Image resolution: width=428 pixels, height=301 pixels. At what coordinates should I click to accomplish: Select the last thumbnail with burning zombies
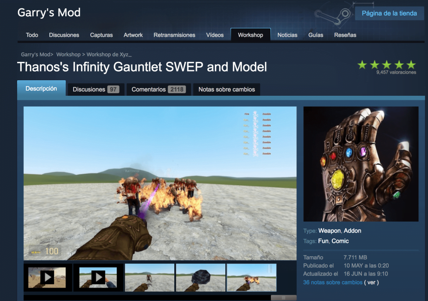[252, 278]
